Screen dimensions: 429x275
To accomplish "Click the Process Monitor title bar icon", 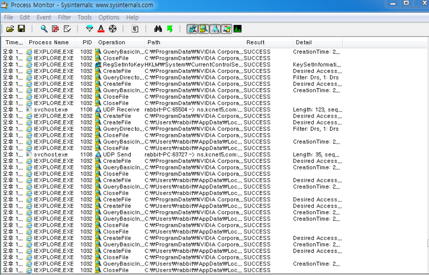I will tap(5, 5).
